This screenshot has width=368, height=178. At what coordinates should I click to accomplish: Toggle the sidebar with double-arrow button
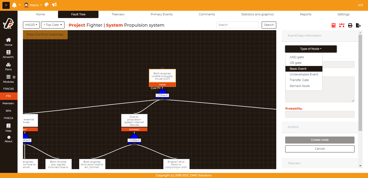pyautogui.click(x=6, y=5)
